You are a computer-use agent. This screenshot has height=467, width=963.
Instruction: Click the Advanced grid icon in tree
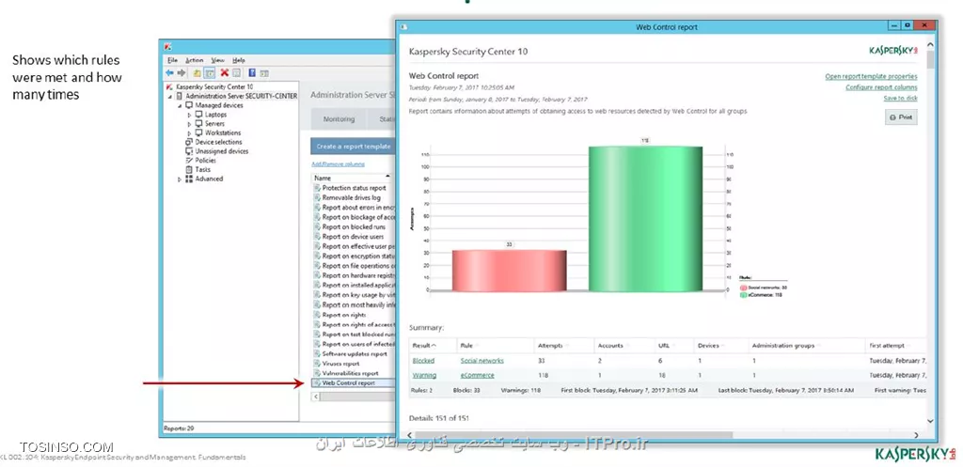[189, 179]
